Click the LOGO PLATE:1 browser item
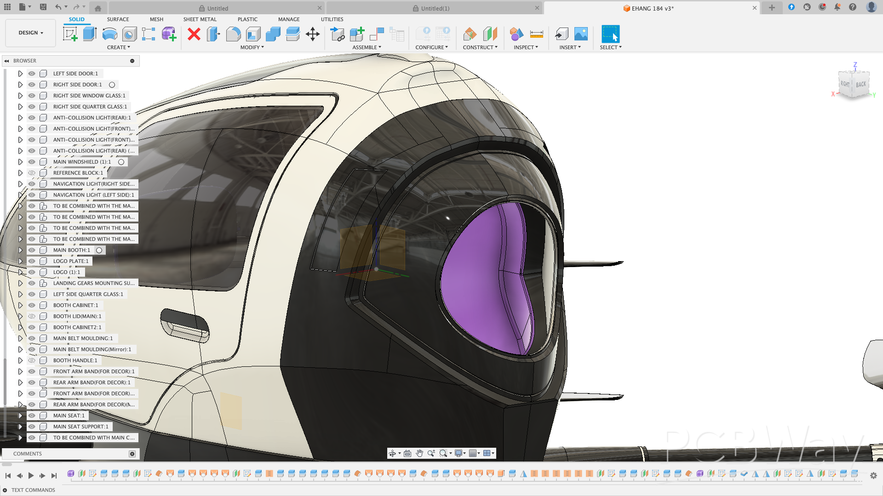The width and height of the screenshot is (883, 496). pos(71,261)
